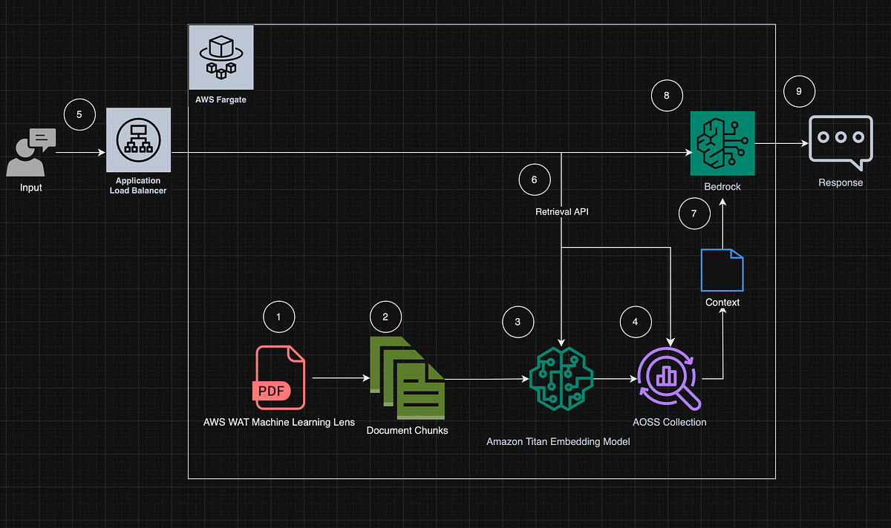Click the Amazon Titan Embedding Model icon
This screenshot has height=528, width=891.
point(561,378)
